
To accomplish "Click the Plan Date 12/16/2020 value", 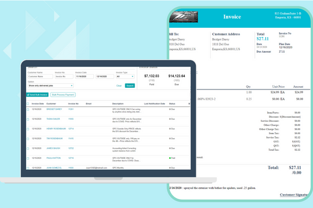I will [286, 47].
